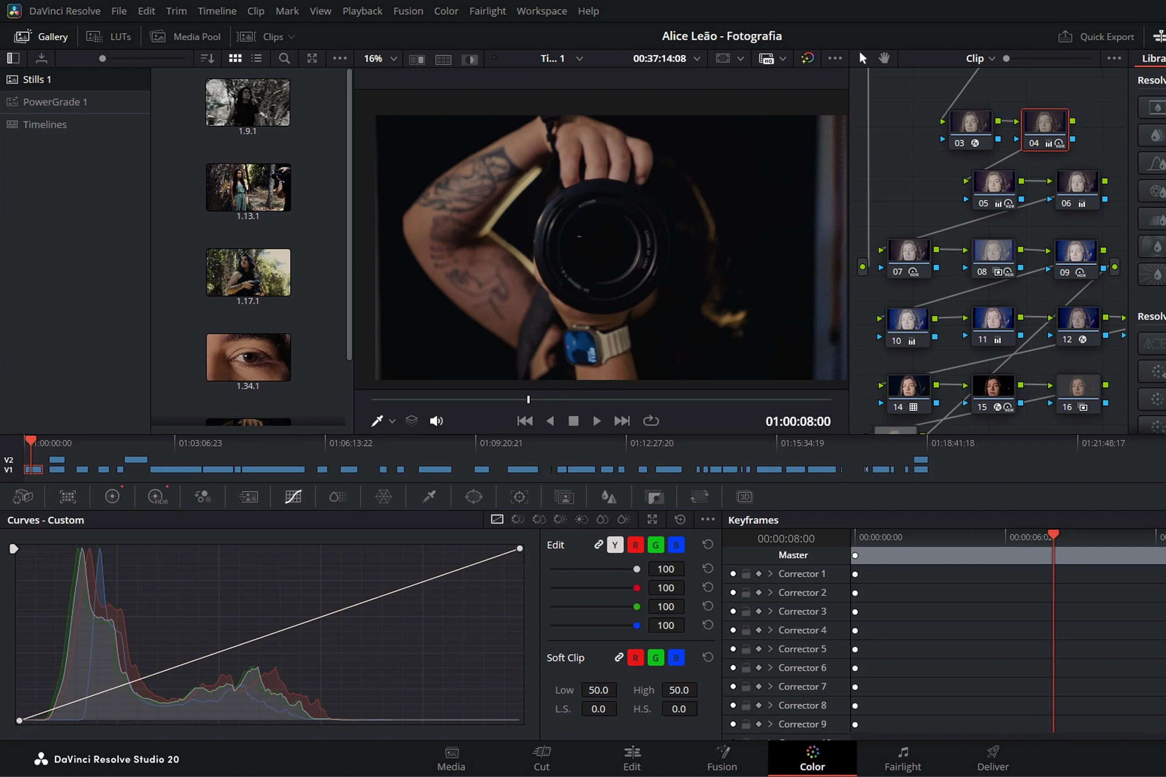This screenshot has height=777, width=1166.
Task: Mute audio with the speaker icon
Action: (436, 421)
